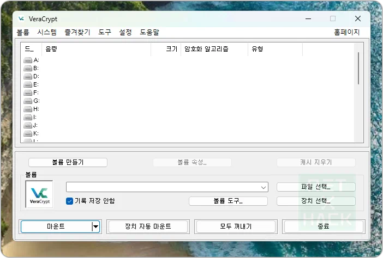Viewport: 383px width, 258px height.
Task: Click the 볼륨 만들기 button
Action: click(68, 163)
